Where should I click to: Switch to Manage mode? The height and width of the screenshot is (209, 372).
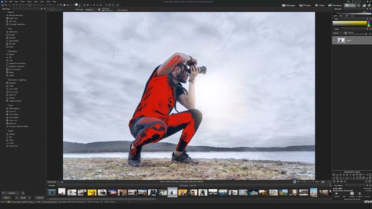tap(288, 5)
